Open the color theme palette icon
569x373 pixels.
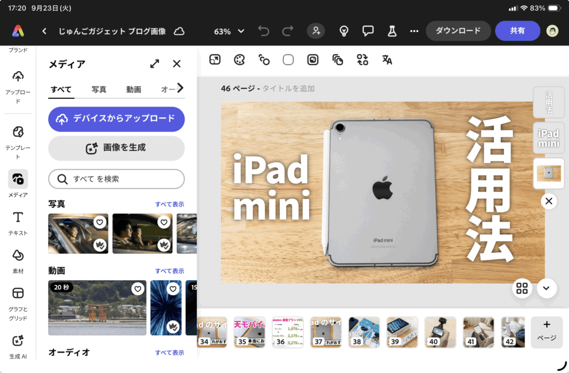point(239,60)
